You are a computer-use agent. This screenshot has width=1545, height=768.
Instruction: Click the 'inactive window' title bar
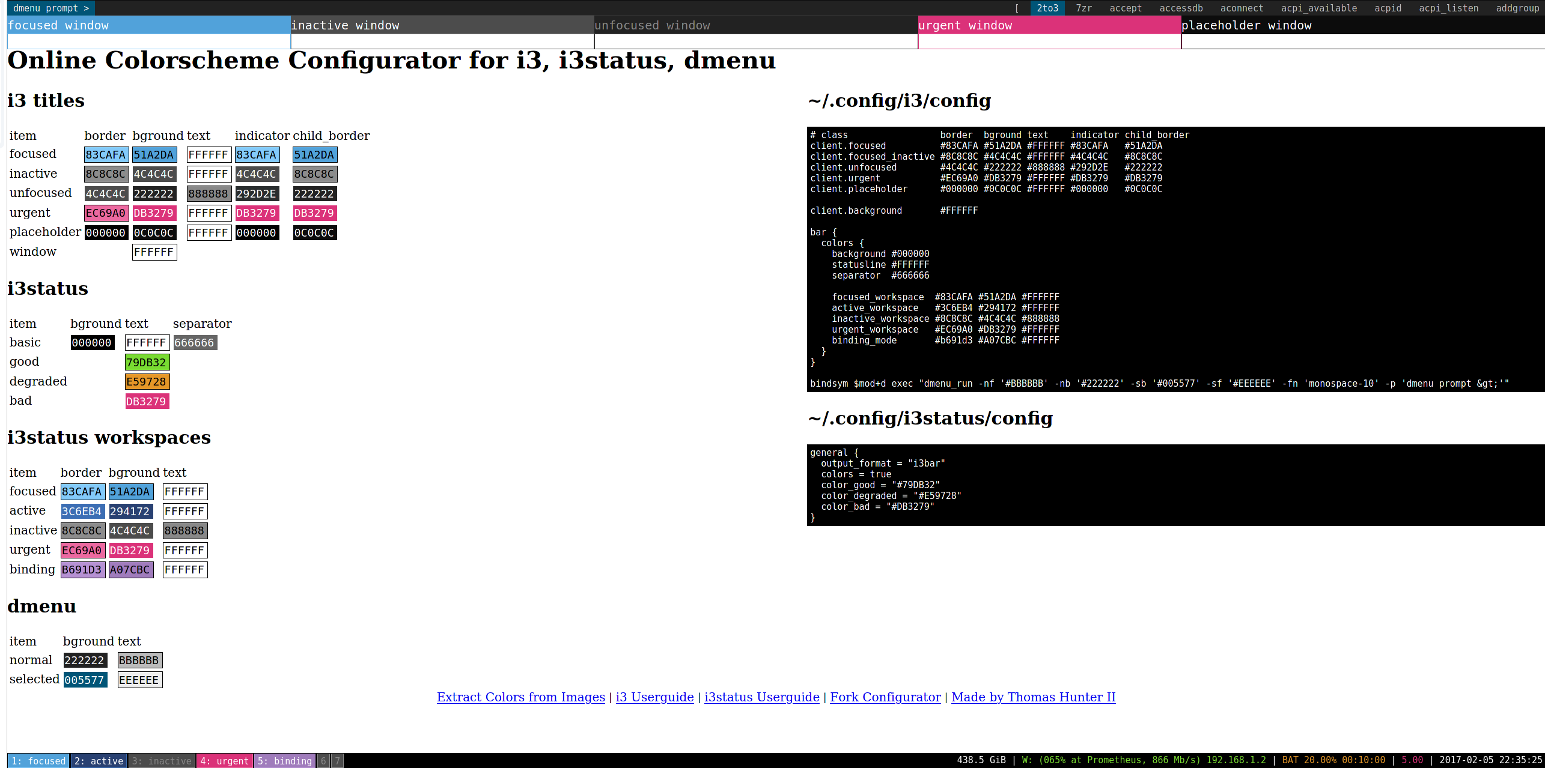click(x=442, y=25)
